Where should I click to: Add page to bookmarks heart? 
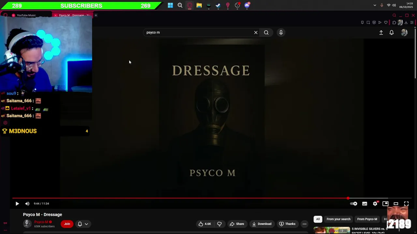tap(386, 22)
